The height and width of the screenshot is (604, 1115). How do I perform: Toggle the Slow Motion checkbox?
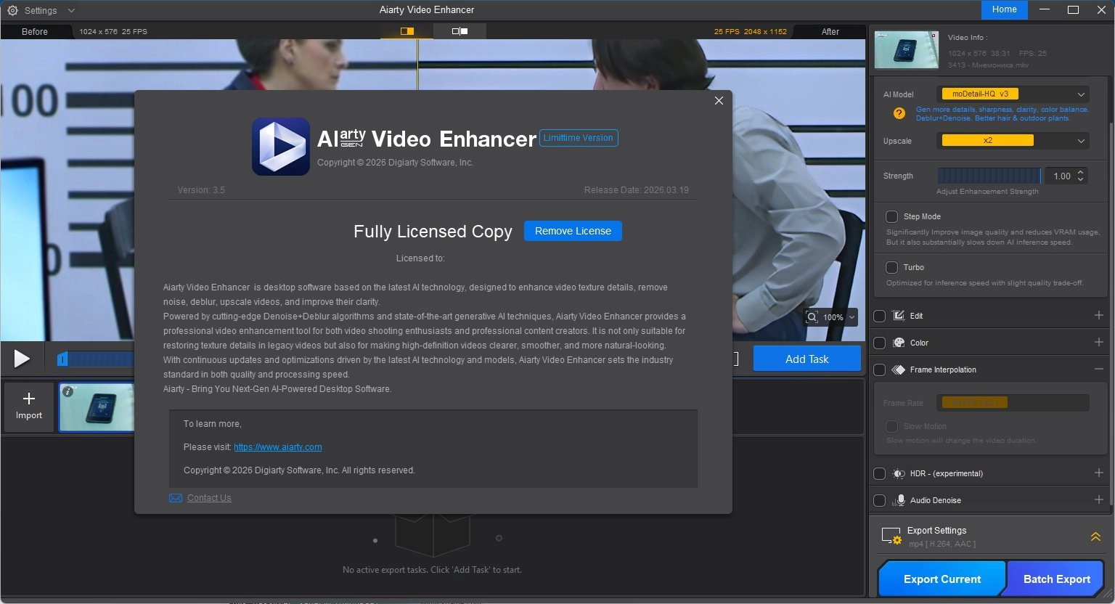tap(891, 426)
